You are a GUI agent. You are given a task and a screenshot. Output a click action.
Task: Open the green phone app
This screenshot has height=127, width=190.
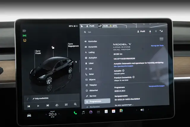point(75,113)
